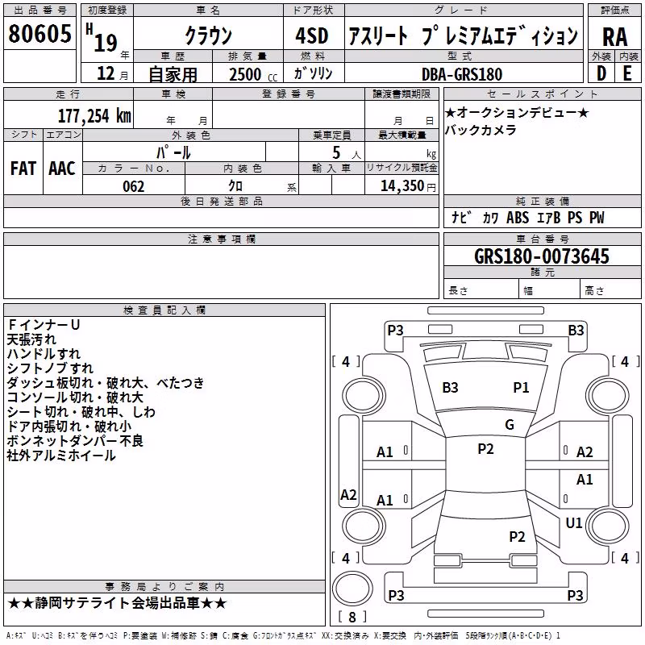Image resolution: width=645 pixels, height=645 pixels.
Task: Select grade アスリート プレミアムエディション
Action: pyautogui.click(x=463, y=35)
